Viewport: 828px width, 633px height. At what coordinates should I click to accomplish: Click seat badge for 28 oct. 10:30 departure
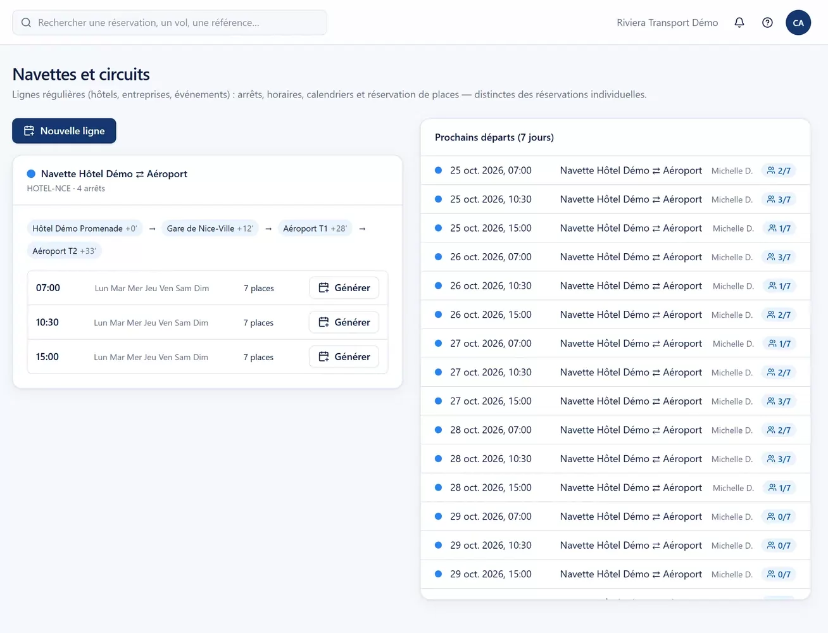779,459
